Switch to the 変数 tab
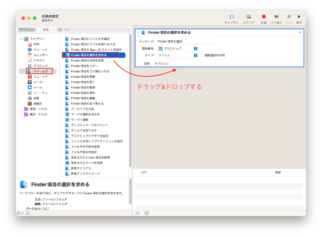The image size is (322, 237). (x=46, y=30)
